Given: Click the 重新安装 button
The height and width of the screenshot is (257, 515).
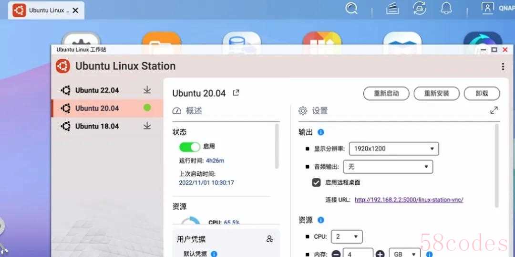Looking at the screenshot, I should point(436,94).
